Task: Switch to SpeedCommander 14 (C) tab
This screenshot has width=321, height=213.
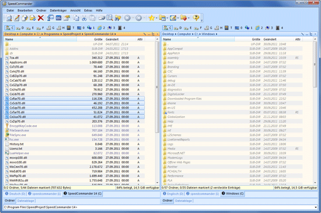Action: (82, 194)
